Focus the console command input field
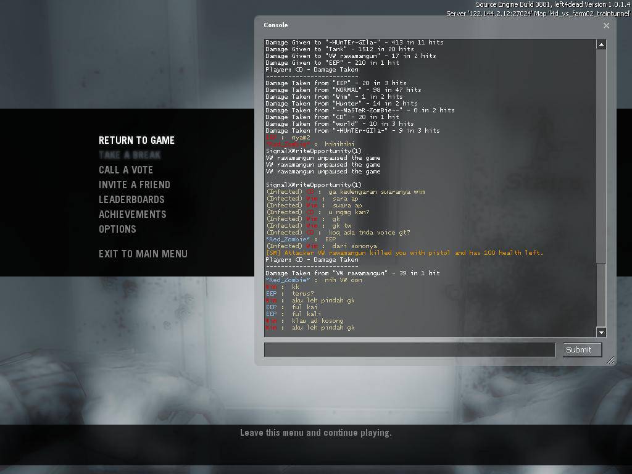 coord(410,350)
